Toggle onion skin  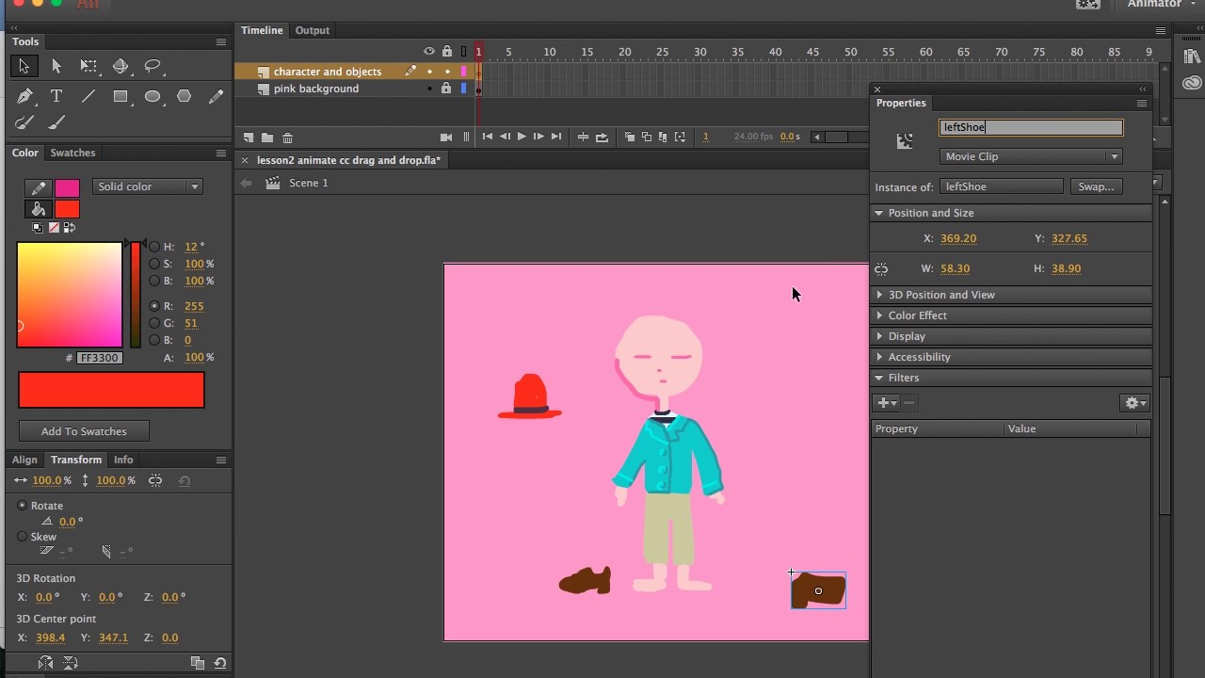coord(630,137)
